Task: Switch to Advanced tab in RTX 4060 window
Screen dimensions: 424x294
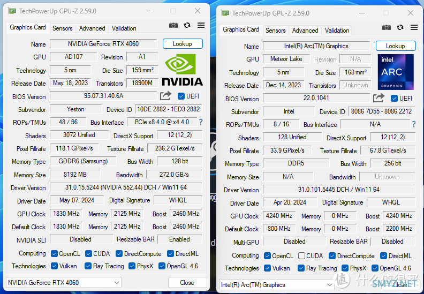Action: [x=92, y=28]
